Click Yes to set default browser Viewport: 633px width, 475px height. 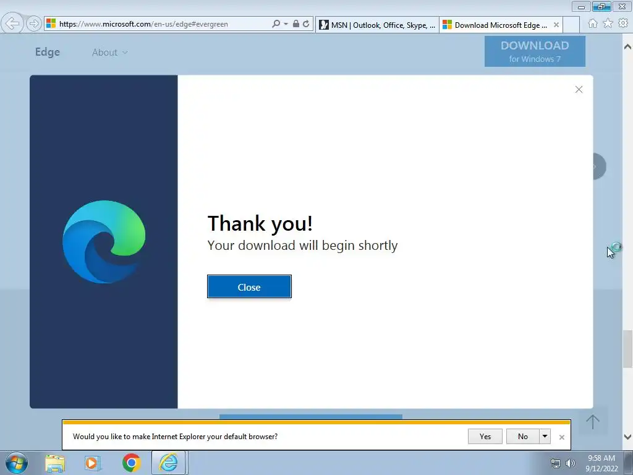coord(485,436)
